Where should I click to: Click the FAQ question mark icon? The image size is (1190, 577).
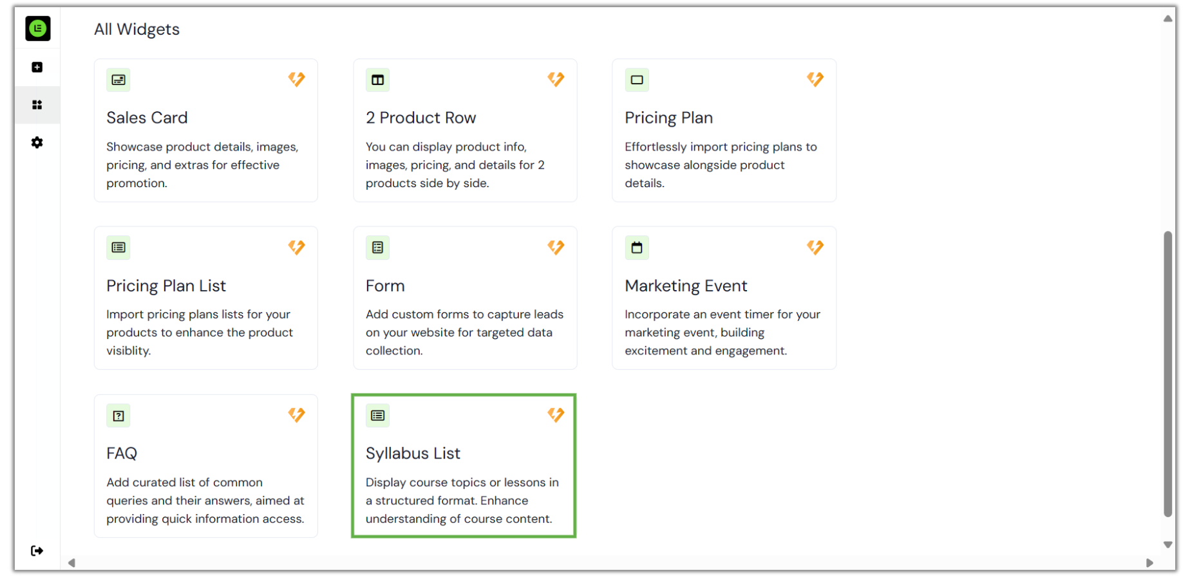click(118, 416)
